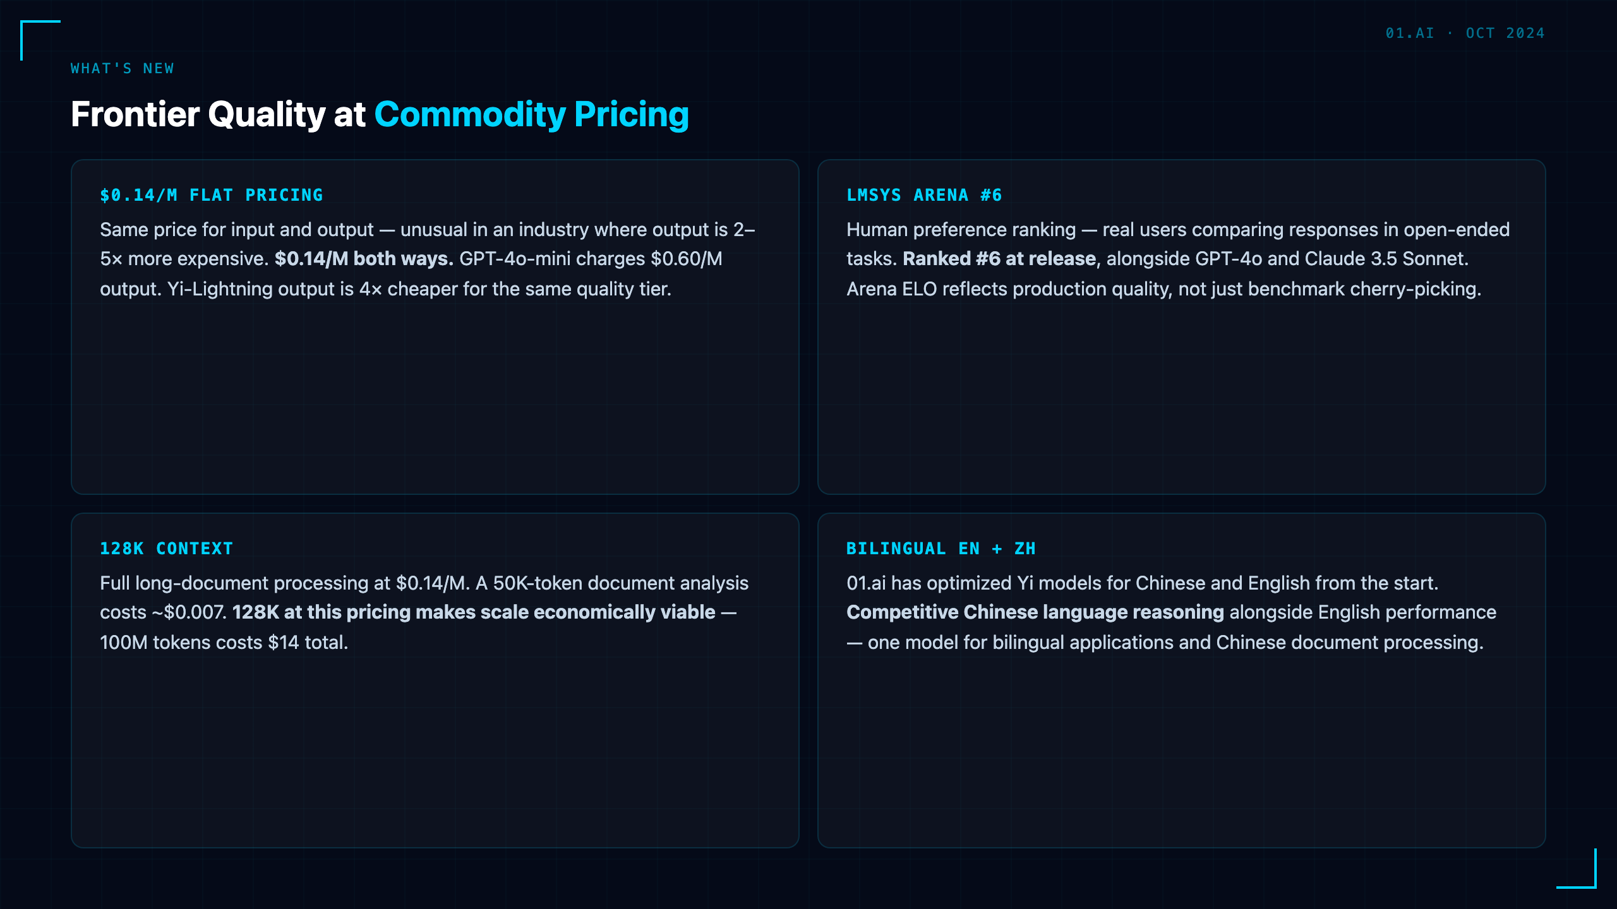
Task: Click the Arena ELO reflects production quality line
Action: [1163, 289]
